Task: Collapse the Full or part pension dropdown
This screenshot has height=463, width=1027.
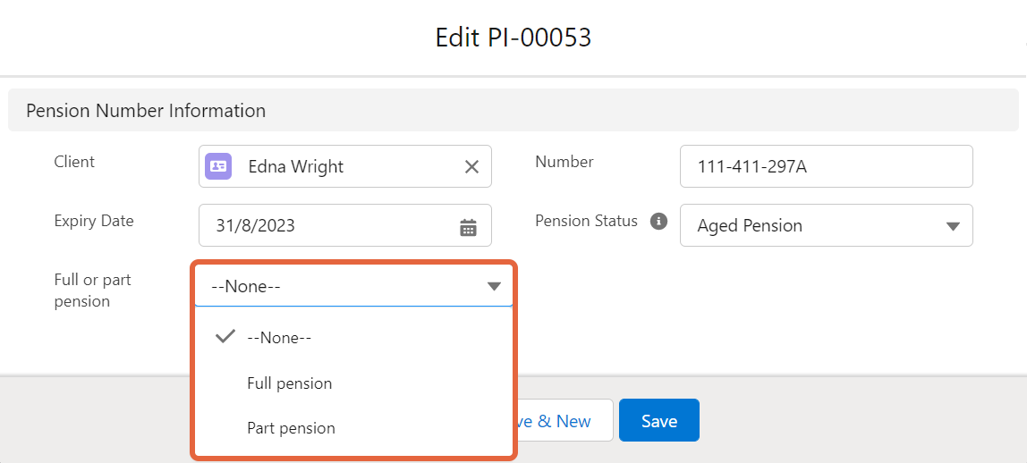Action: pyautogui.click(x=353, y=286)
